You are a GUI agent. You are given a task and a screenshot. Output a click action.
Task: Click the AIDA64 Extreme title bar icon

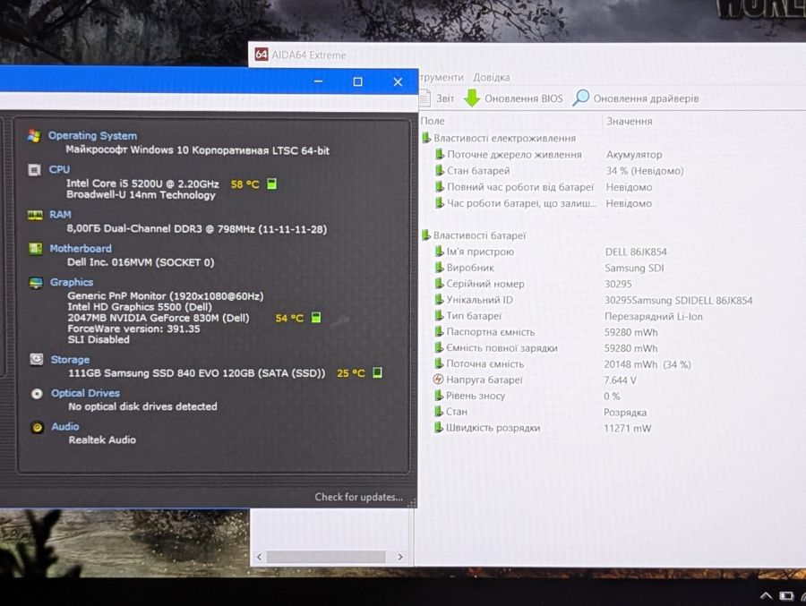(262, 55)
